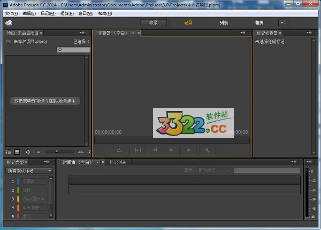Open the 窗口(W) menu
The image size is (321, 230).
[x=86, y=13]
